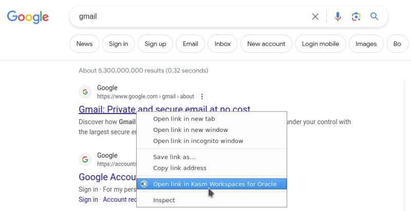The image size is (411, 211).
Task: Click the Sign in sitelink under Google Account
Action: pos(88,200)
